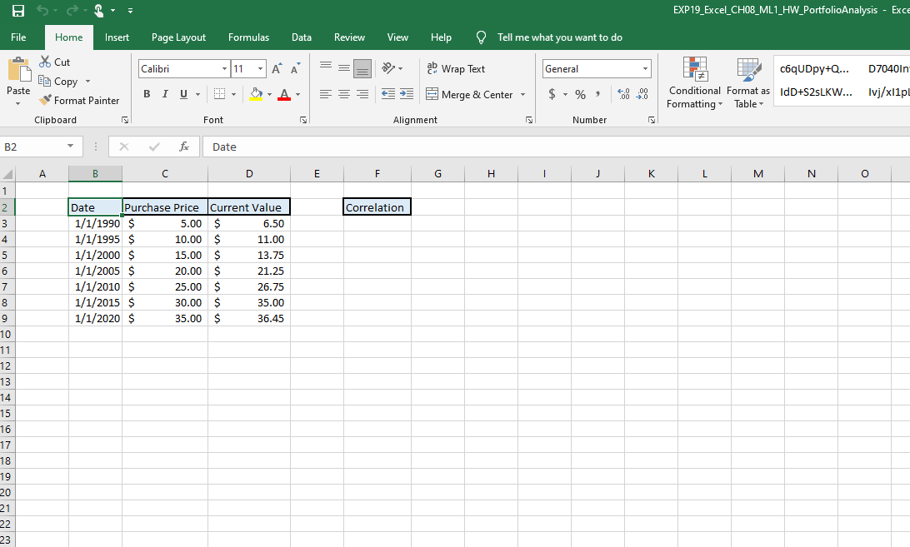The width and height of the screenshot is (910, 547).
Task: Click the Redo arrow icon
Action: coord(72,10)
